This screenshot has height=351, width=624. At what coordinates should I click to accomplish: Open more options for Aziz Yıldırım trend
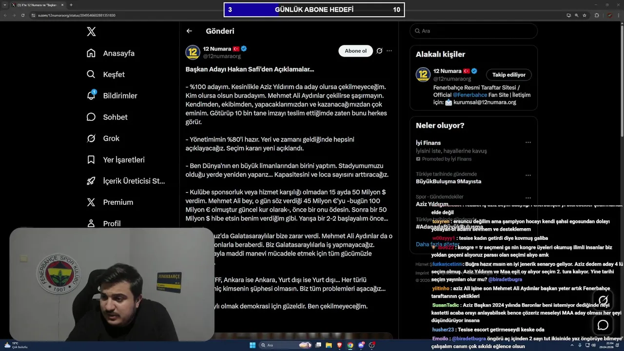(528, 197)
